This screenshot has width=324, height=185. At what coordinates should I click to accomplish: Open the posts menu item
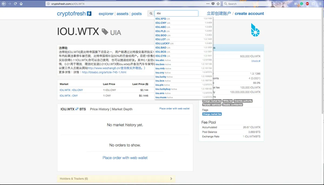click(x=137, y=14)
